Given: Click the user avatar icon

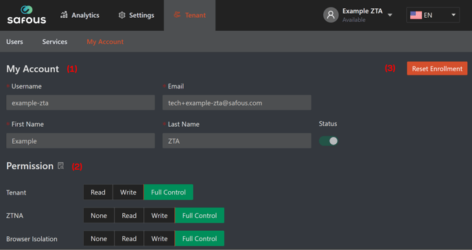Looking at the screenshot, I should pyautogui.click(x=331, y=14).
